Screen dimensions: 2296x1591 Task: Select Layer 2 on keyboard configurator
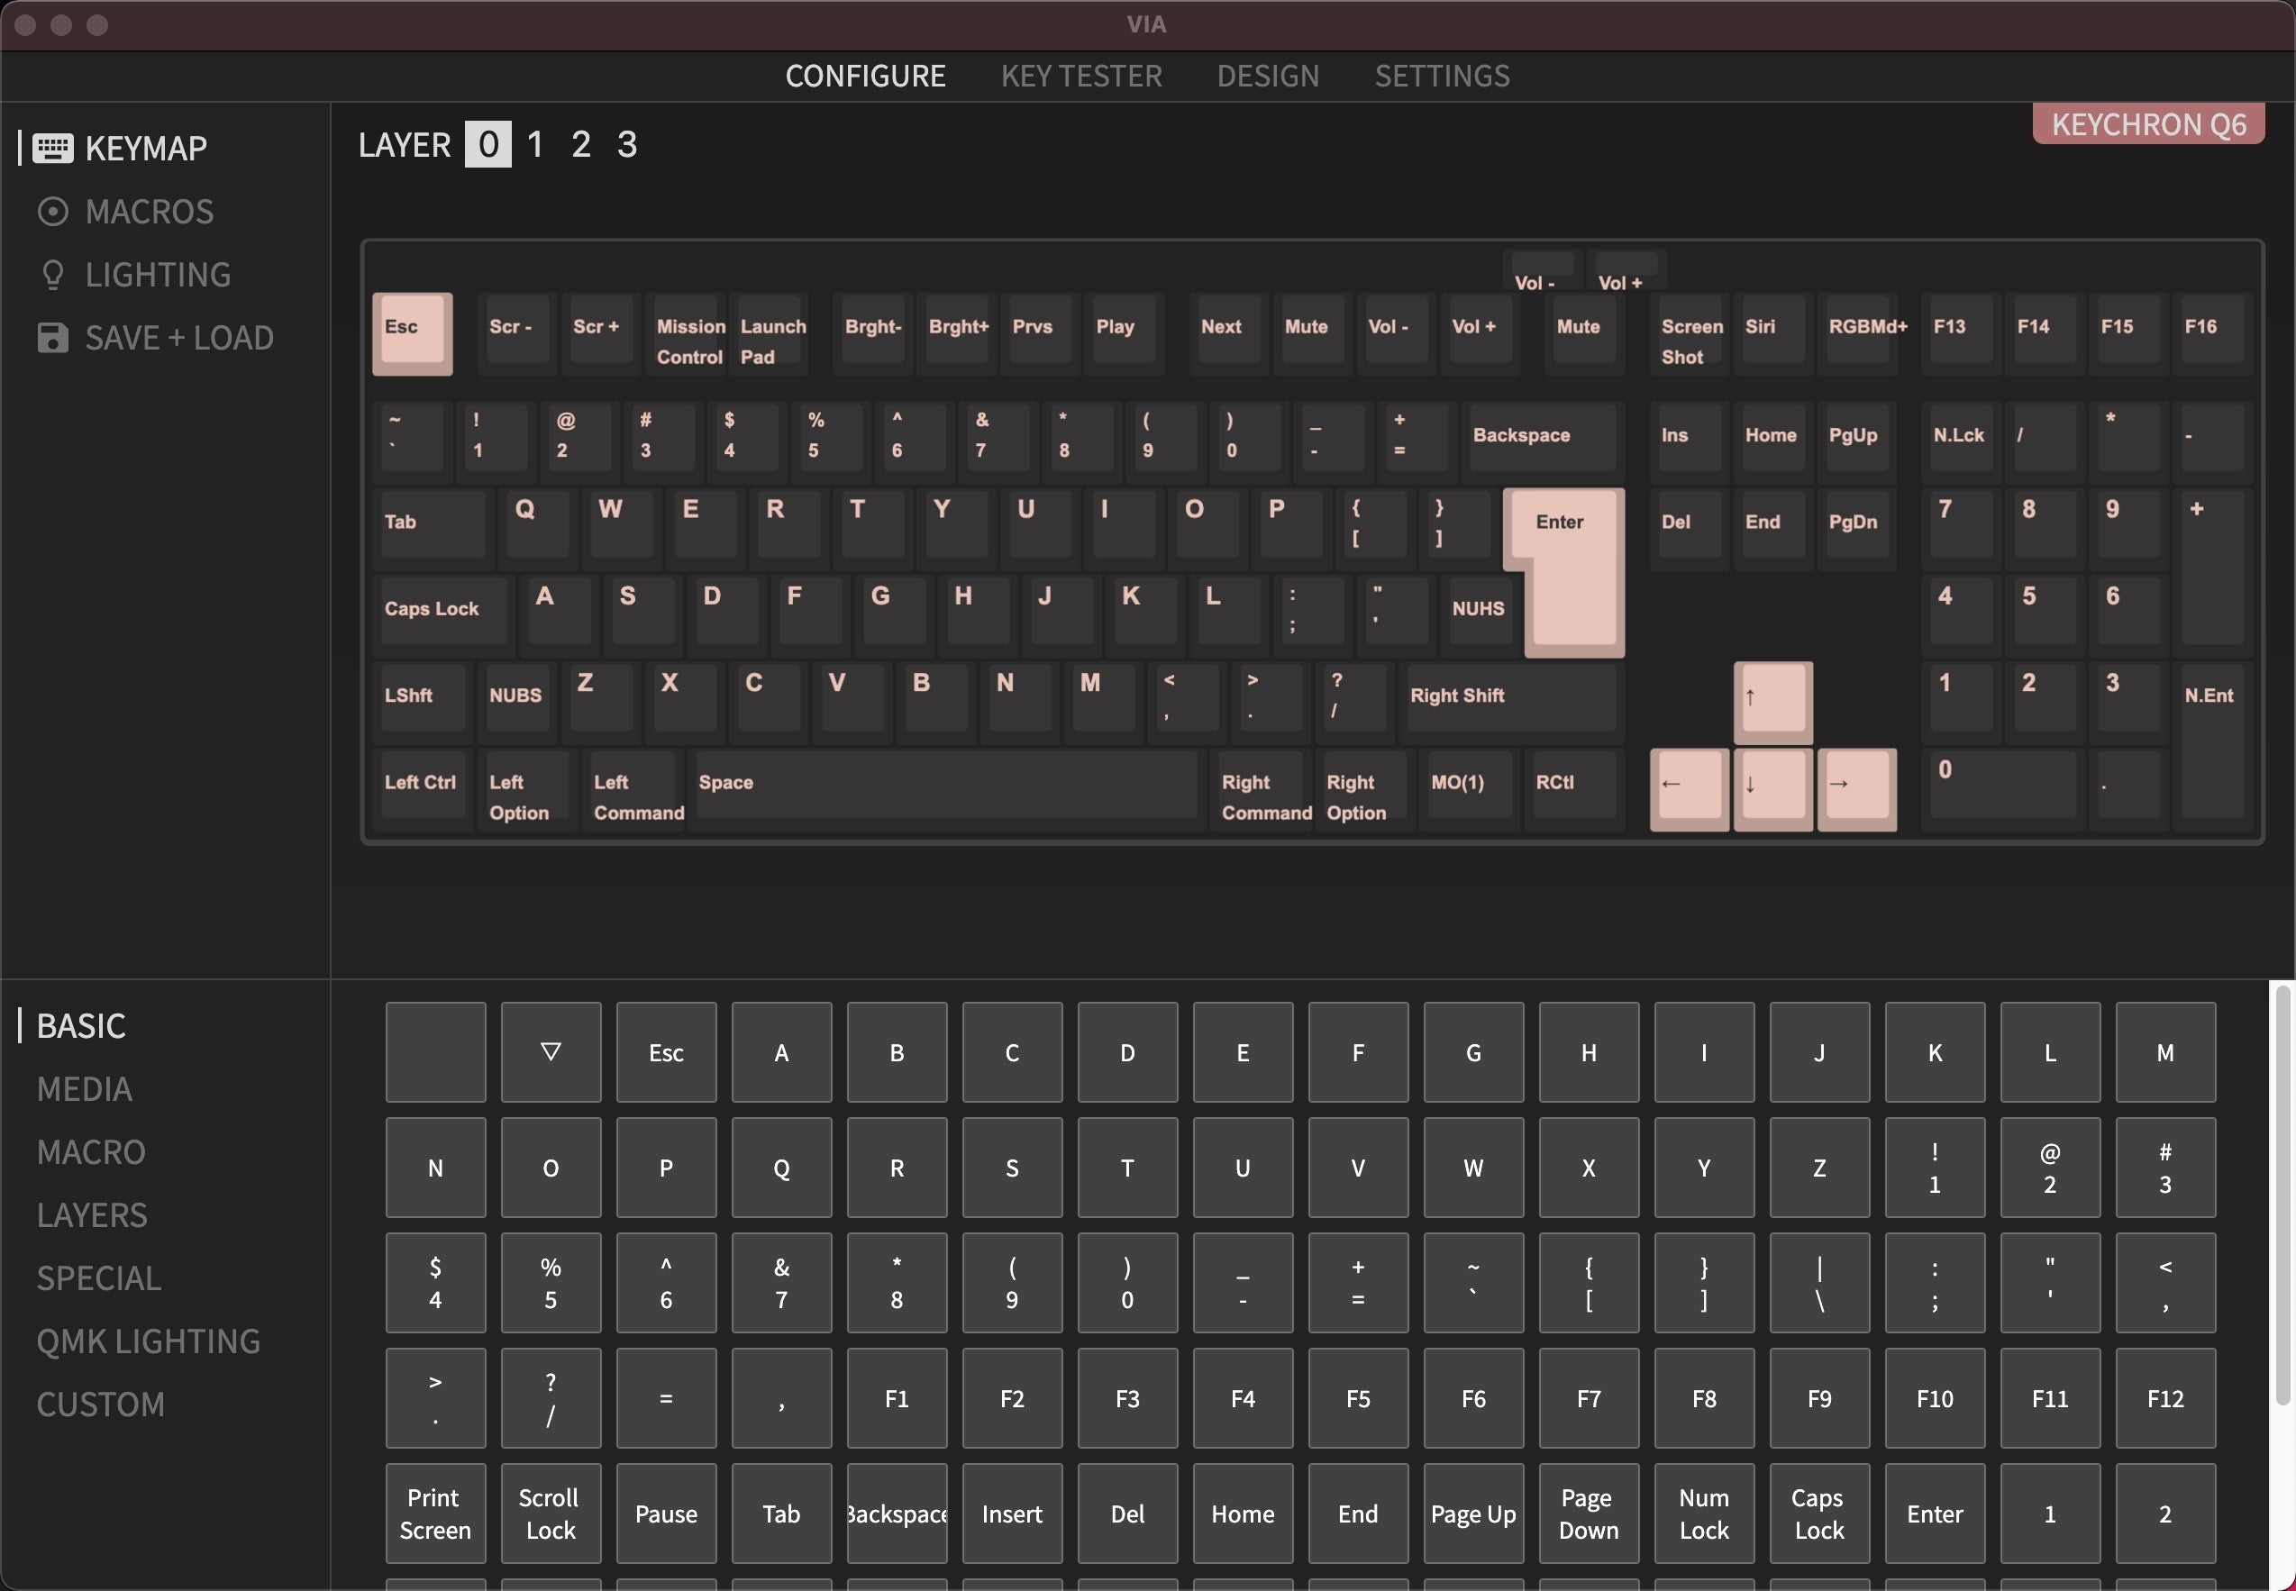click(581, 143)
